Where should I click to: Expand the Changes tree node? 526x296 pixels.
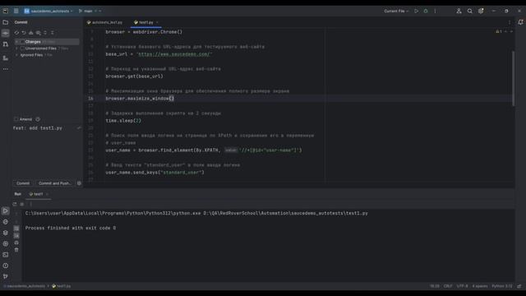coord(16,42)
